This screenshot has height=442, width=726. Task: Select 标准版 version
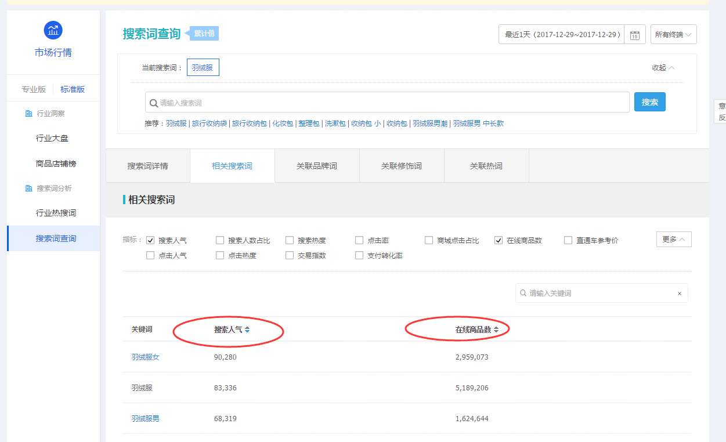tap(73, 89)
